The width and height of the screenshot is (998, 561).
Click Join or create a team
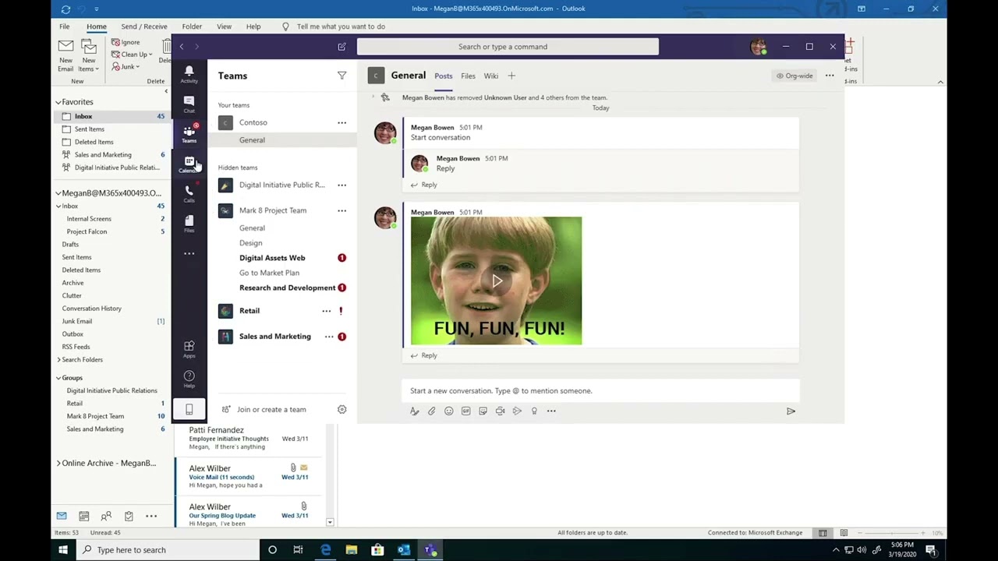pos(264,409)
